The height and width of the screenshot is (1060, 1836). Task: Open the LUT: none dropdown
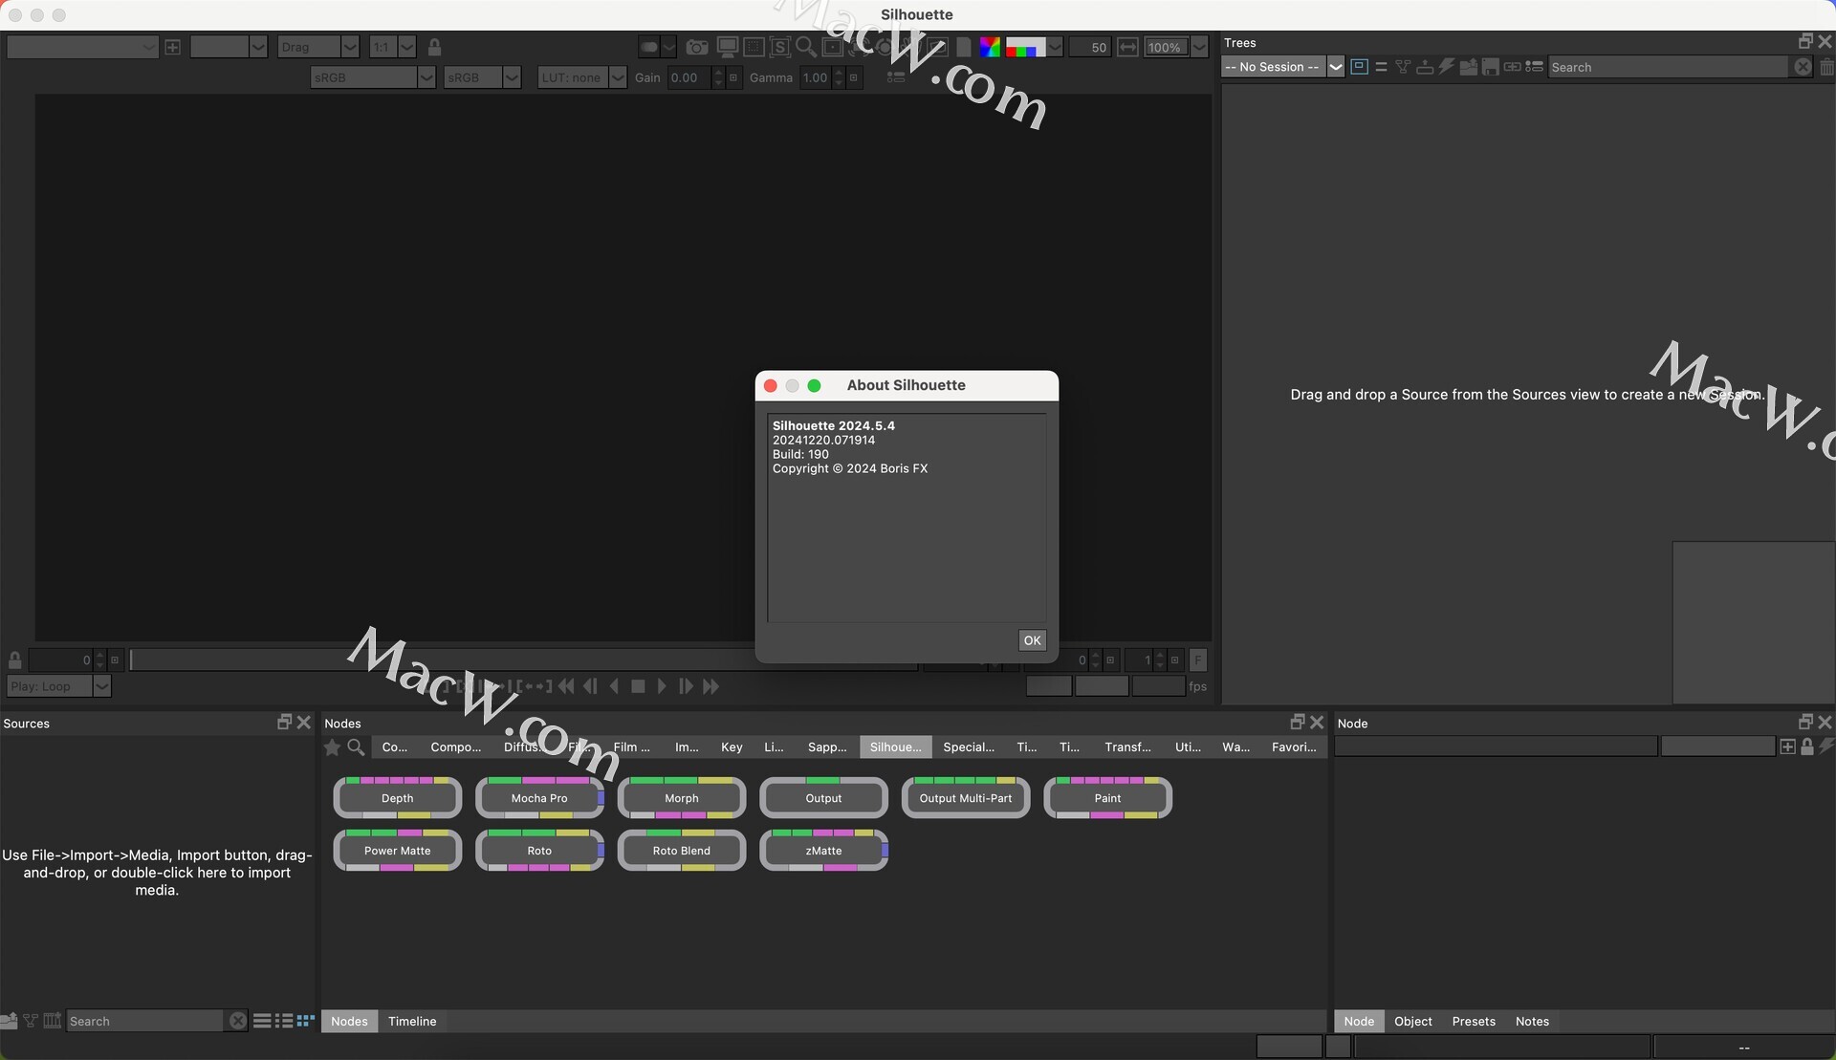coord(582,77)
